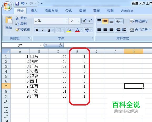The height and width of the screenshot is (122, 152).
Task: Switch to the 插入 tab
Action: (34, 10)
